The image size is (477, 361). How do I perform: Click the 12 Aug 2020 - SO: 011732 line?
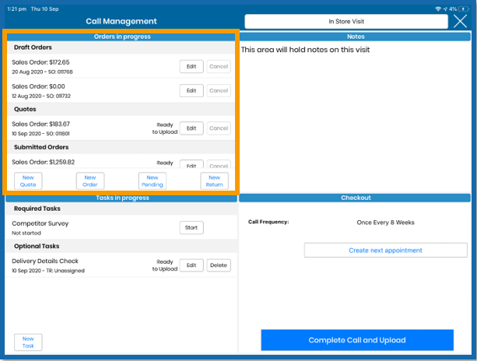click(x=41, y=96)
